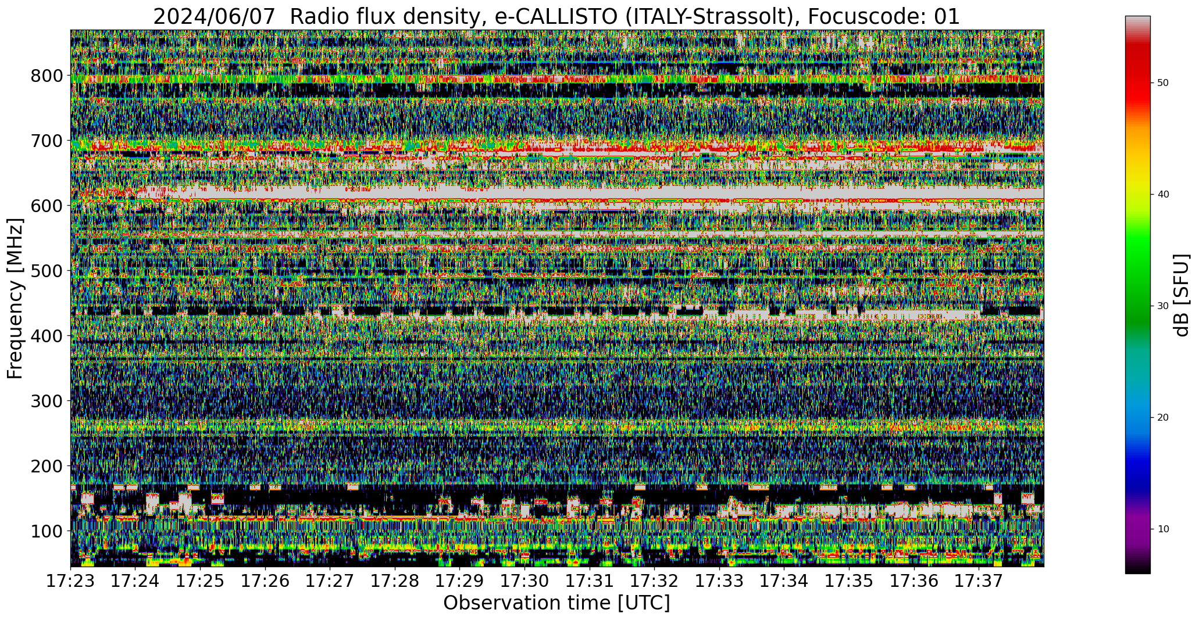
Task: Click the 17:29 time tick label
Action: (x=460, y=581)
